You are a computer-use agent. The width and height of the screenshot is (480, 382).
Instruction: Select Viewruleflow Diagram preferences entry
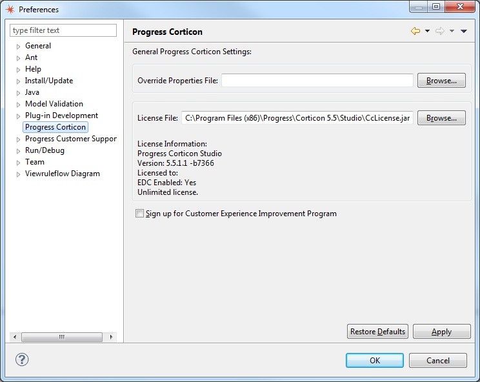[63, 174]
